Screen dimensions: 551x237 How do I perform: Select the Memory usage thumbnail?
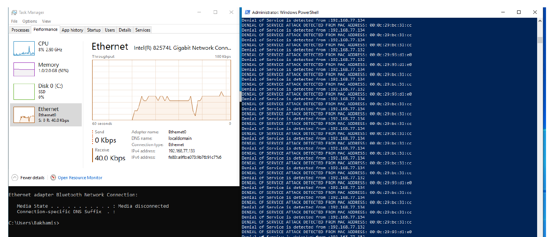pyautogui.click(x=24, y=69)
